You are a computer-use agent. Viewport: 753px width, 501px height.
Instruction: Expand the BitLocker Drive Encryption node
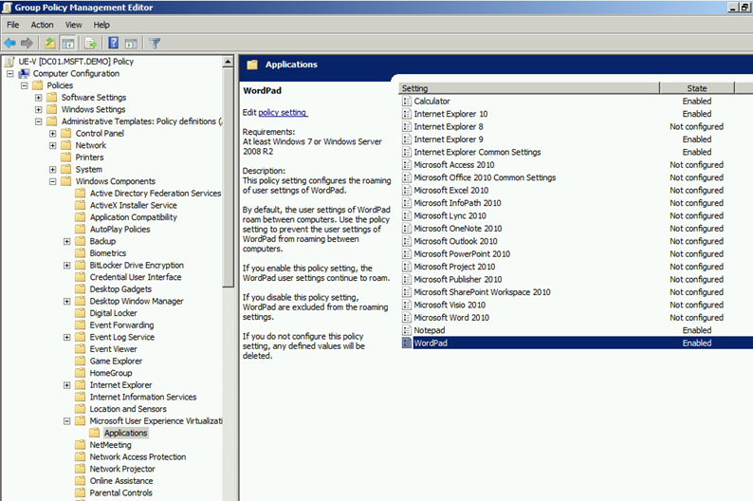pyautogui.click(x=66, y=265)
